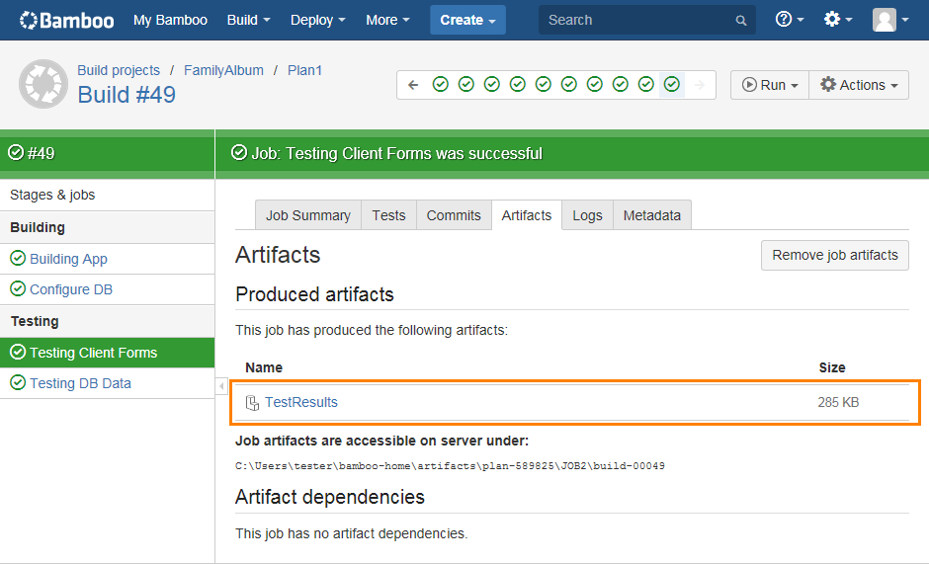Open the settings gear menu
The image size is (929, 564).
click(838, 20)
